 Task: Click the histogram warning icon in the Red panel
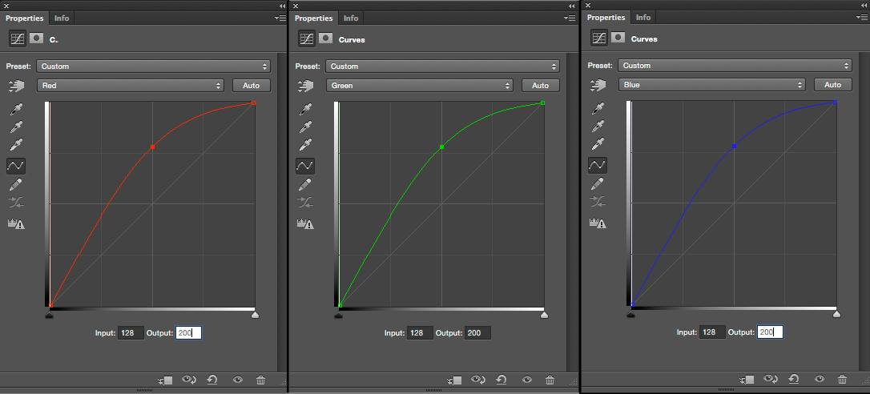point(16,224)
